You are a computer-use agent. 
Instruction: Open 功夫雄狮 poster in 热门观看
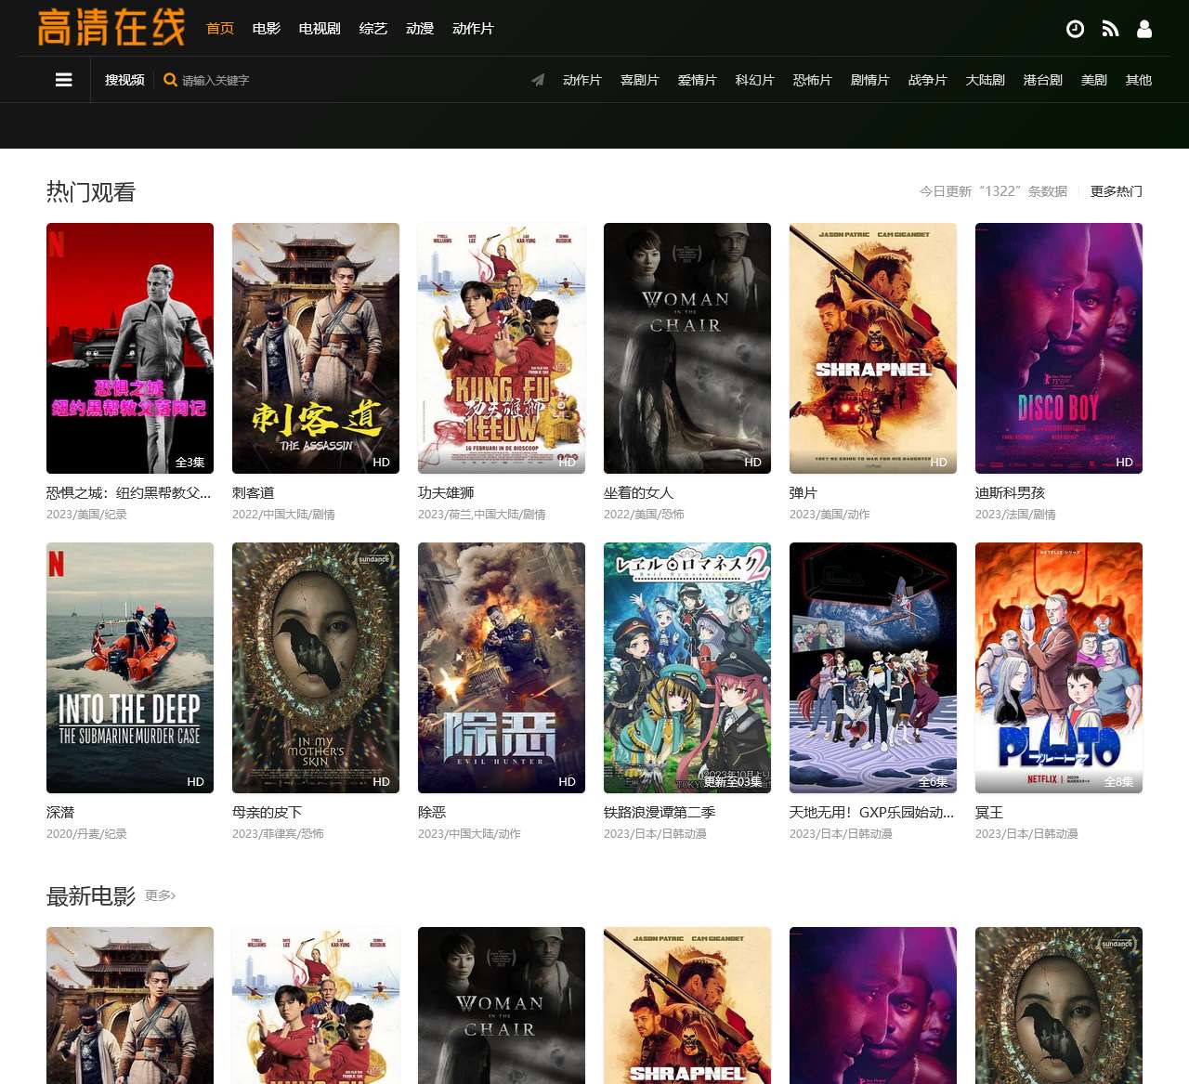[502, 348]
